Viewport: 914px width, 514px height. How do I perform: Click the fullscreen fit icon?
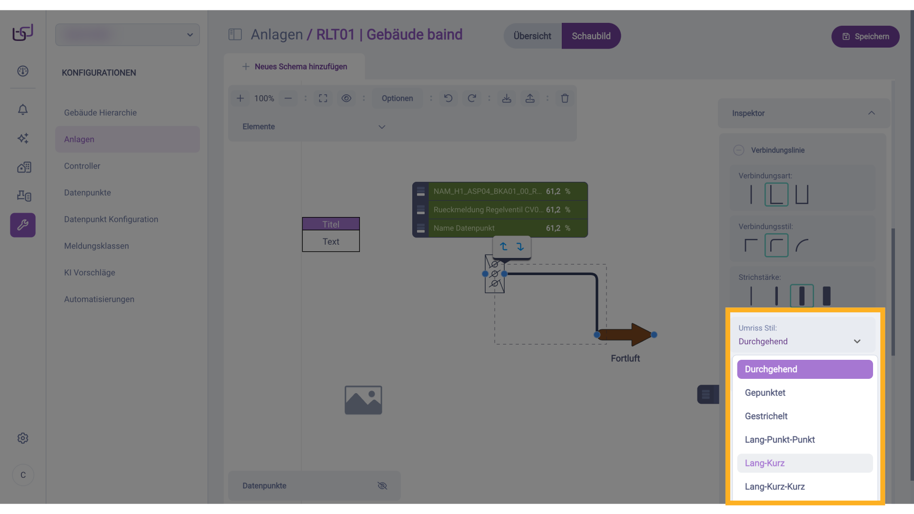point(323,98)
